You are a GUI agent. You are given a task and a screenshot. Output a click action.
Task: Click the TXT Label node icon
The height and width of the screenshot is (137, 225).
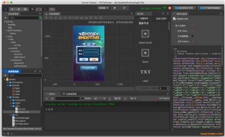coord(145,72)
